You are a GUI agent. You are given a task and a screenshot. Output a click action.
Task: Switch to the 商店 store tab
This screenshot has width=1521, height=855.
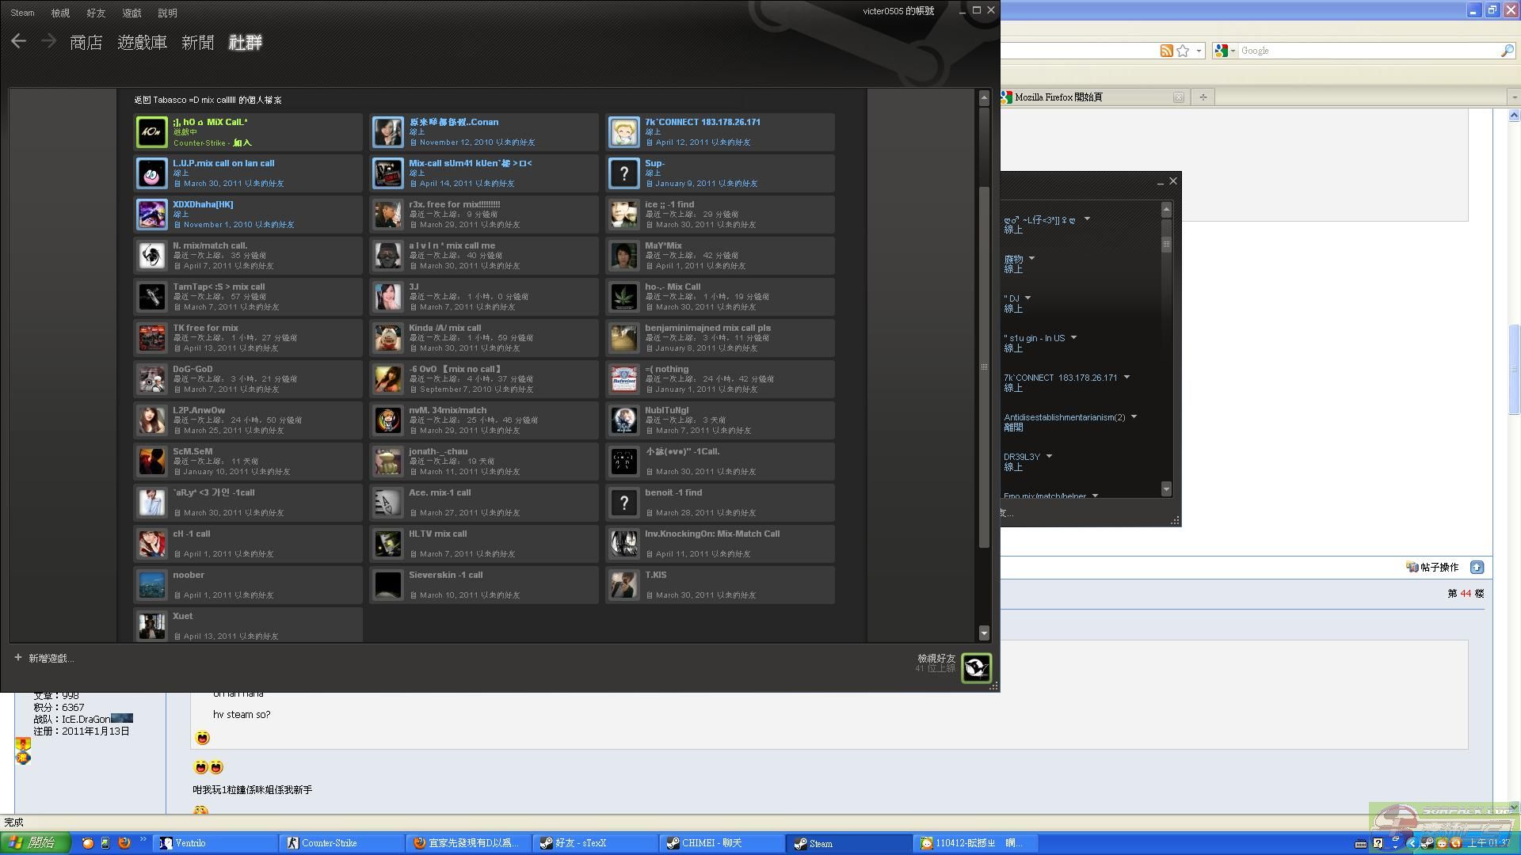click(x=86, y=43)
